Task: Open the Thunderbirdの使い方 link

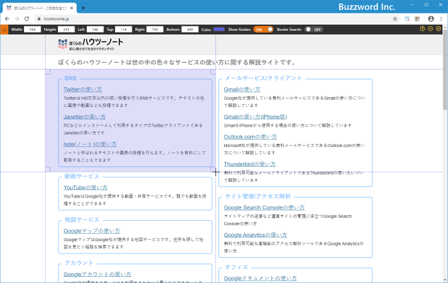Action: pyautogui.click(x=250, y=164)
